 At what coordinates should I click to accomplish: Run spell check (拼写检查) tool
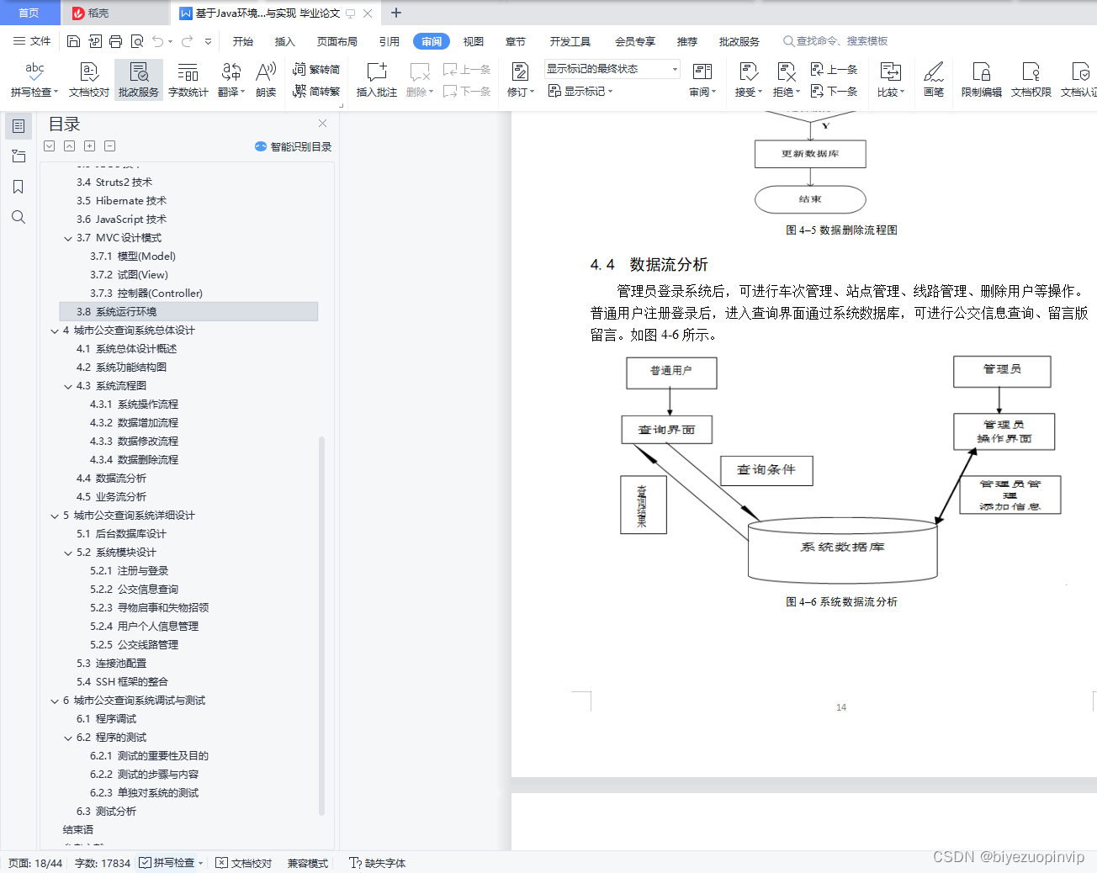point(34,80)
